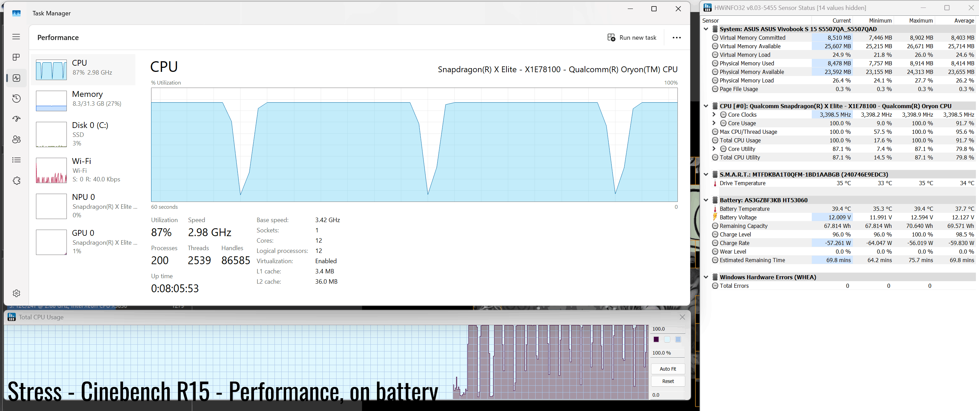Screen dimensions: 979x411
Task: Click the Physical Memory Used sensor icon
Action: click(715, 63)
